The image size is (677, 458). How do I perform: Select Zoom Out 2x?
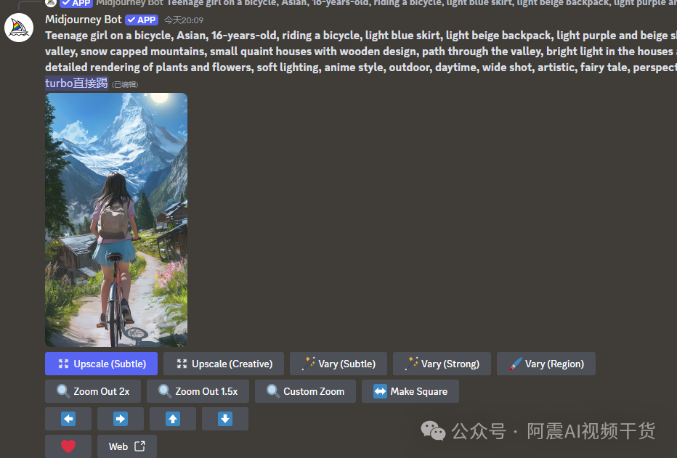coord(93,391)
